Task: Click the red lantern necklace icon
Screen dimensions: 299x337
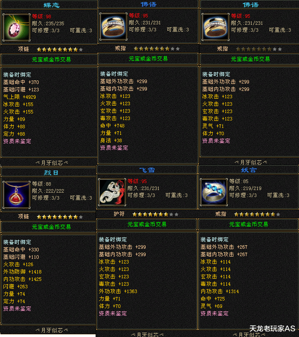Action: 16,195
